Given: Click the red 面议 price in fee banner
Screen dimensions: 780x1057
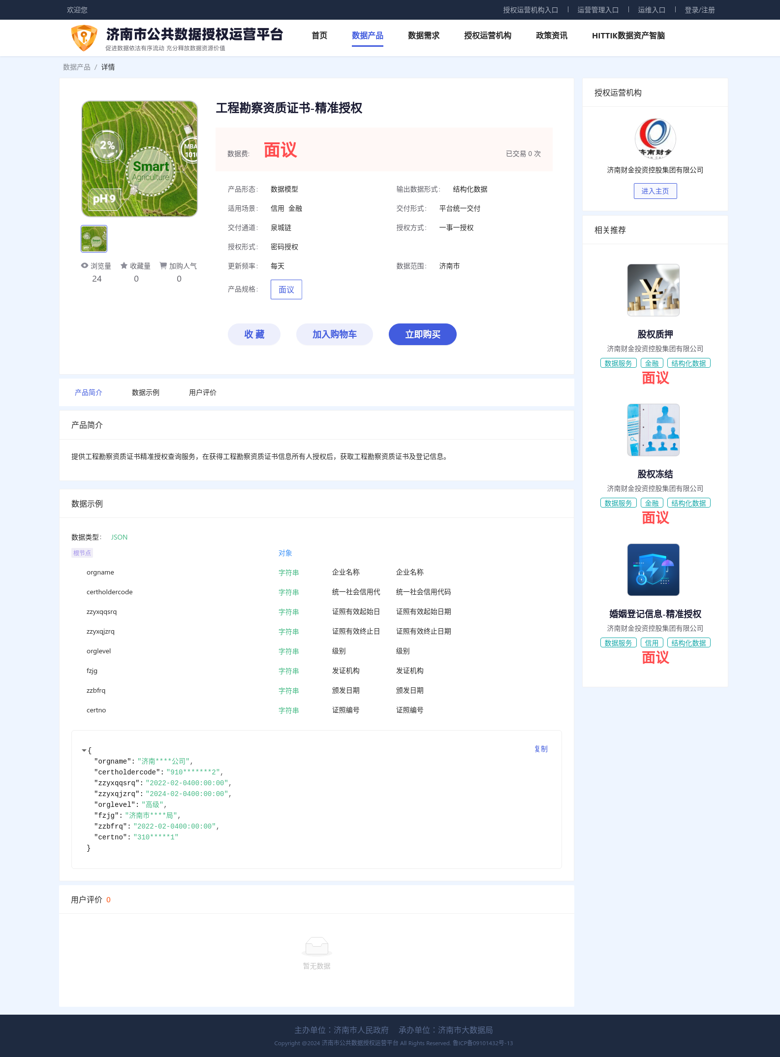Looking at the screenshot, I should (281, 150).
